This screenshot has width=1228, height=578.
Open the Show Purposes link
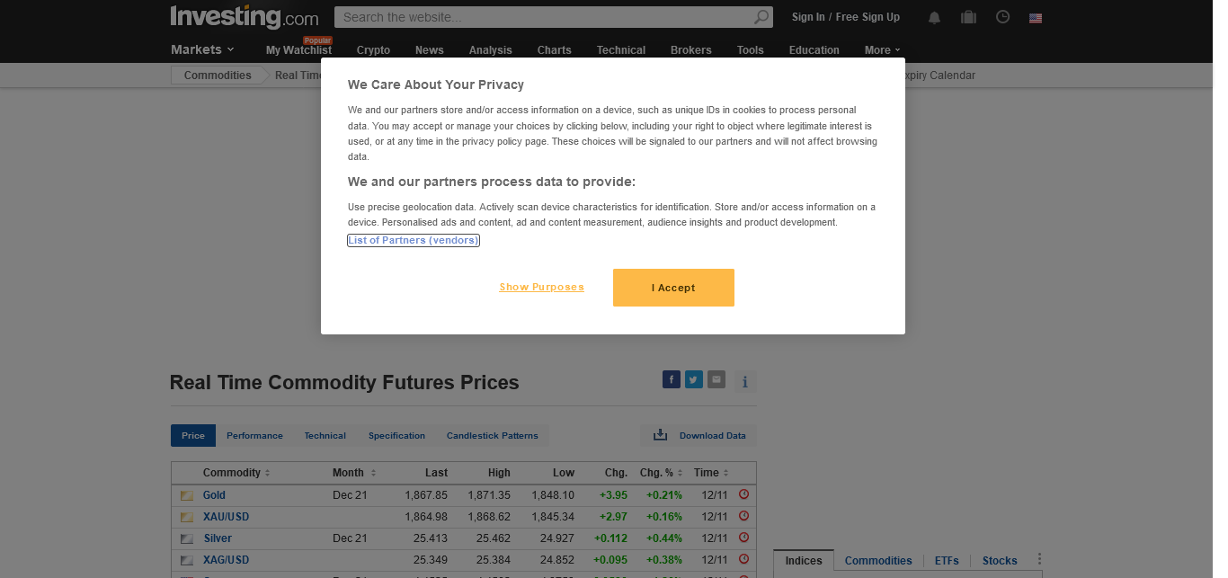[541, 288]
